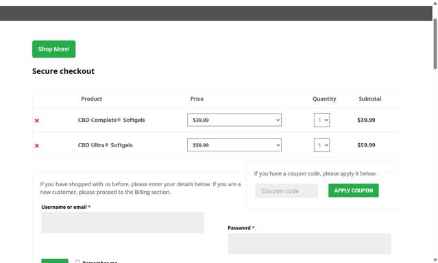Viewport: 438px width, 263px height.
Task: Click the returning customer instructions paragraph
Action: coord(141,188)
